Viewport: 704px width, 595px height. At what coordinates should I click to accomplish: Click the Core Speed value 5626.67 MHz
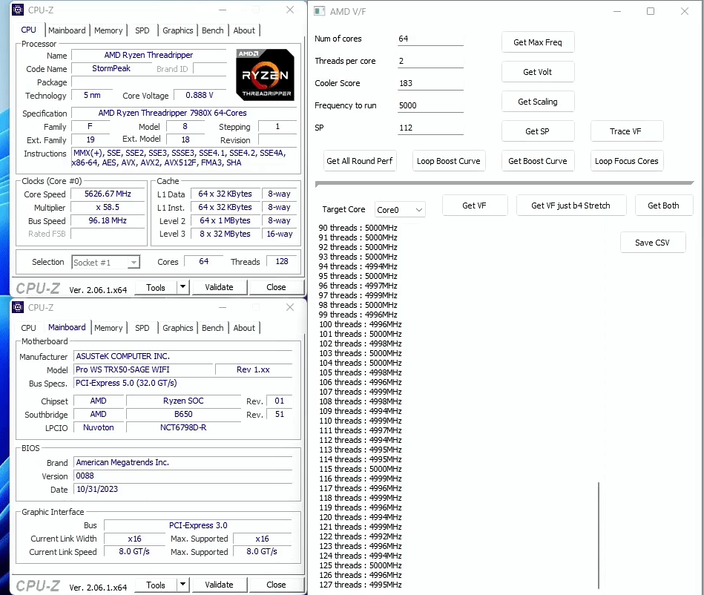108,194
